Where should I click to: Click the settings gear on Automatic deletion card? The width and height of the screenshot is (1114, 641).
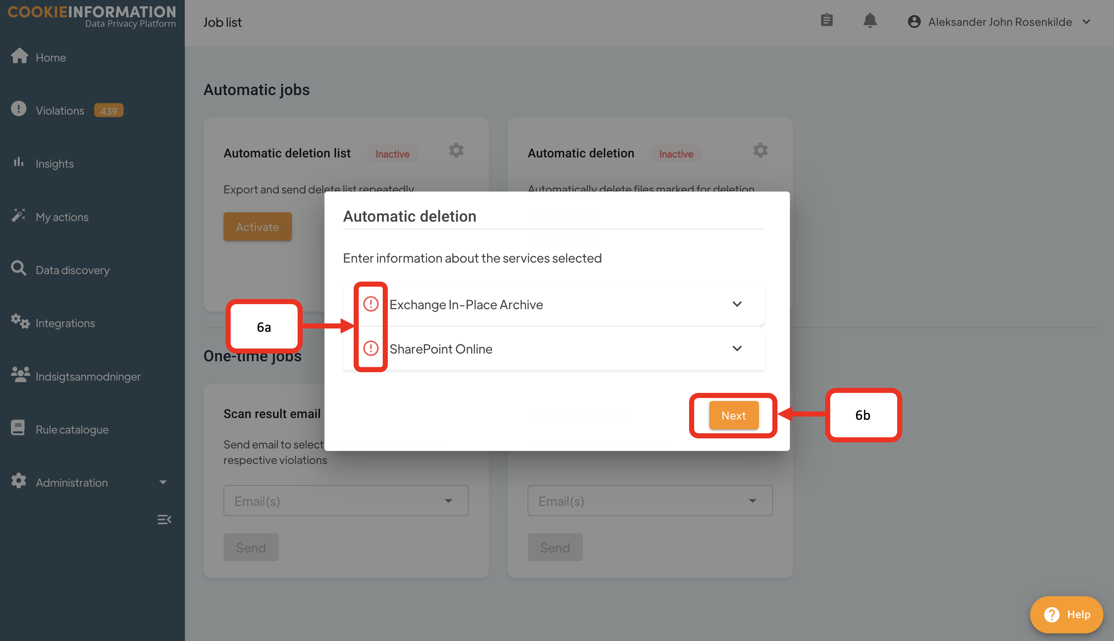point(760,151)
